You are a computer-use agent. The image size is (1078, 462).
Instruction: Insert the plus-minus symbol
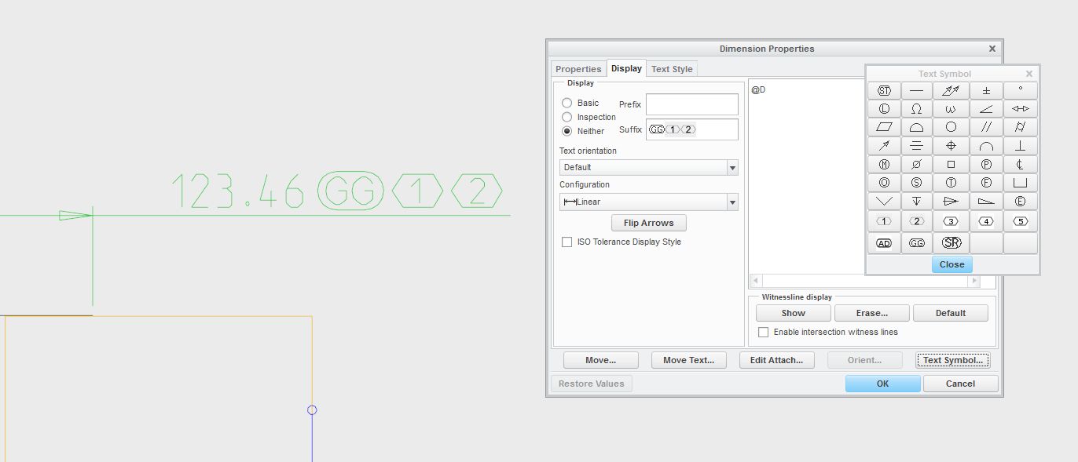[985, 90]
